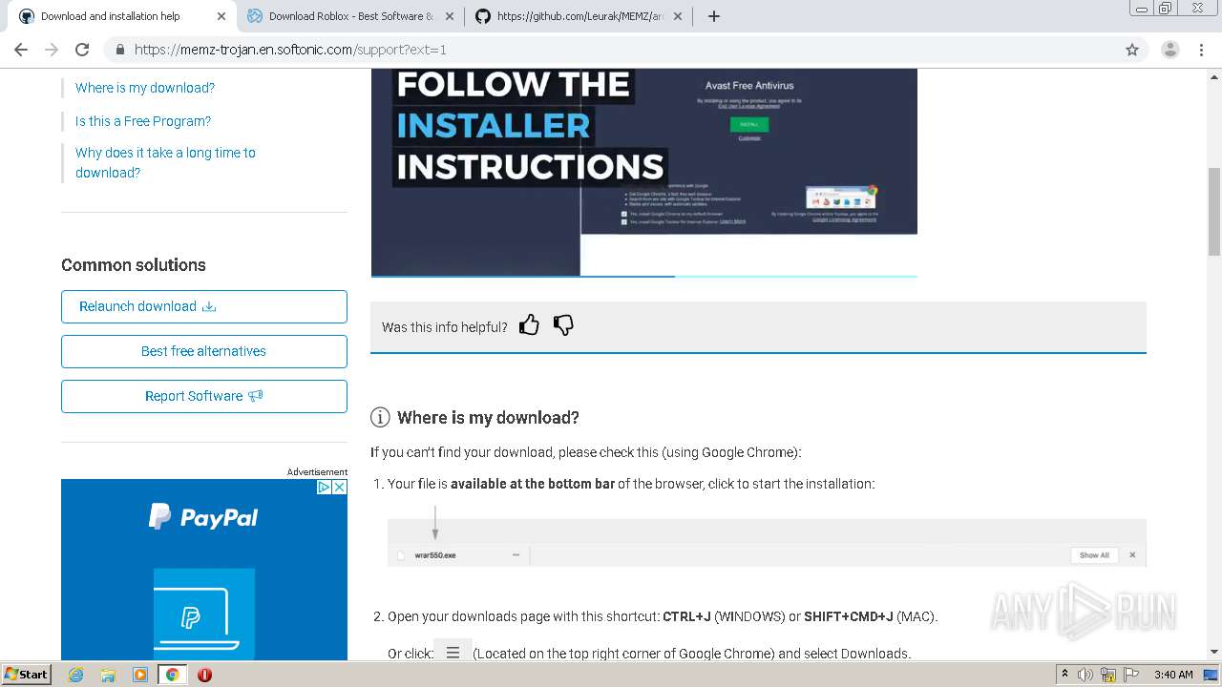This screenshot has width=1222, height=687.
Task: Close the Download and installation help tab
Action: click(x=221, y=16)
